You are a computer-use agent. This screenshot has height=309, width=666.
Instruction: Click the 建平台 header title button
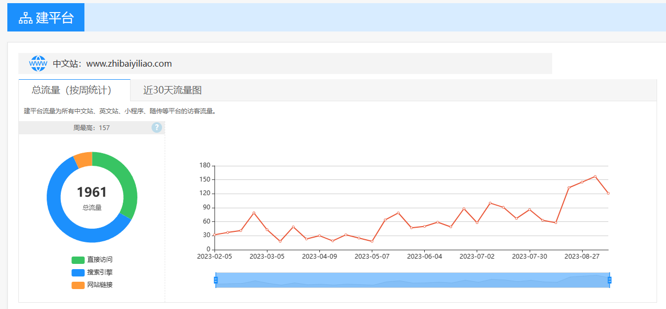(x=46, y=17)
